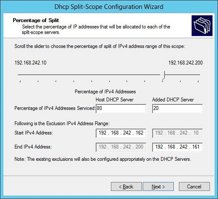Image resolution: width=218 pixels, height=199 pixels.
Task: Go back with the < Back button
Action: coord(126,187)
